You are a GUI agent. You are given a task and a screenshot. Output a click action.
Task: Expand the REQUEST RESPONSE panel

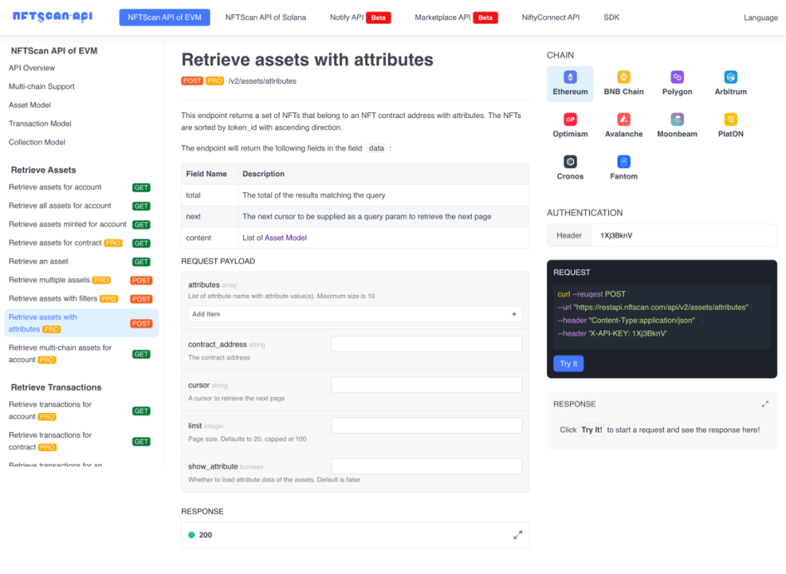pyautogui.click(x=765, y=404)
